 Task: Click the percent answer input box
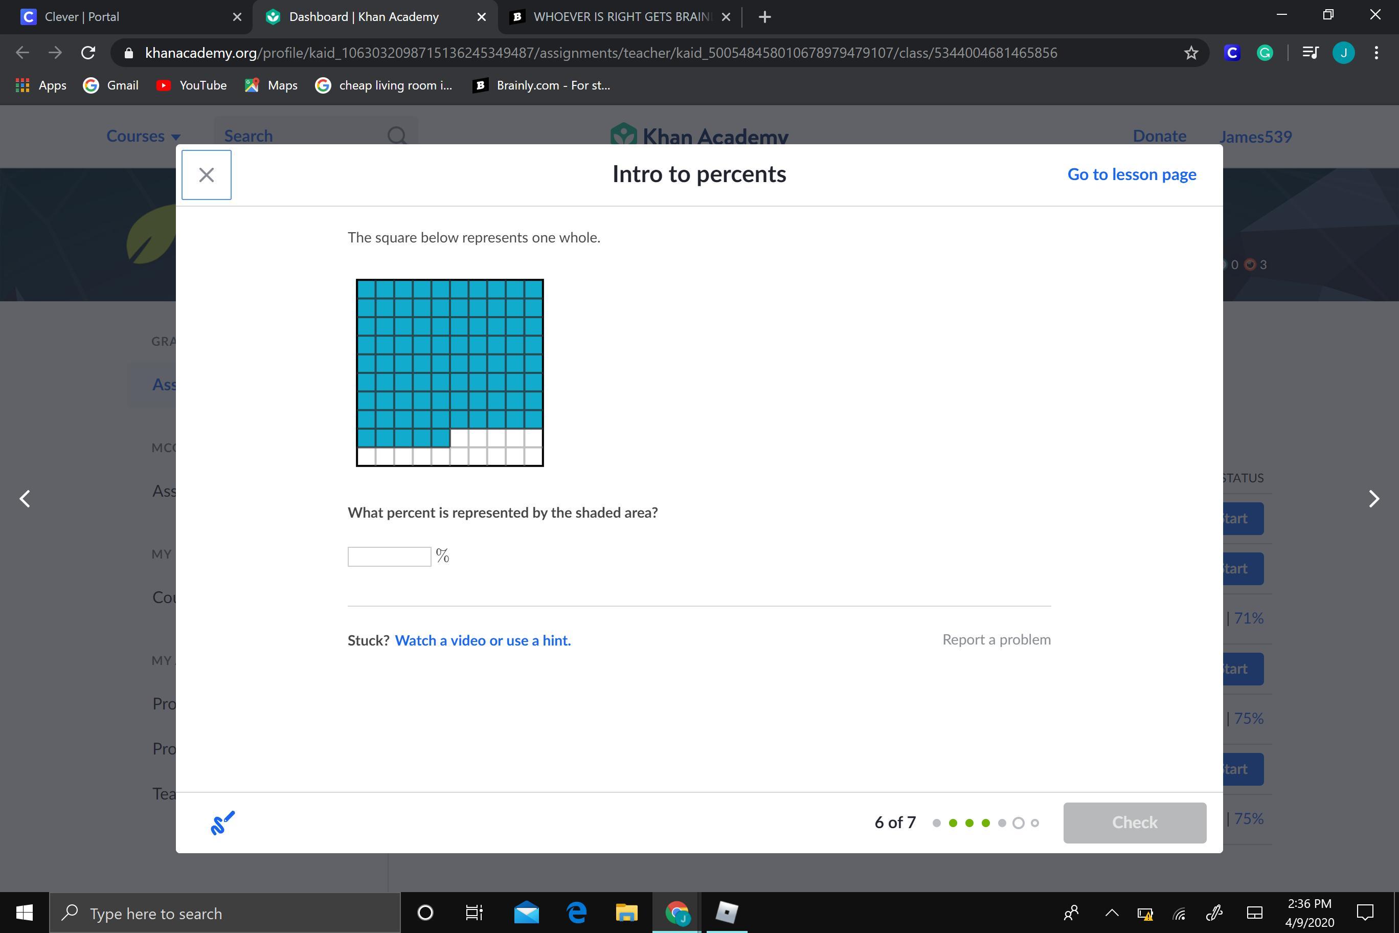point(389,557)
